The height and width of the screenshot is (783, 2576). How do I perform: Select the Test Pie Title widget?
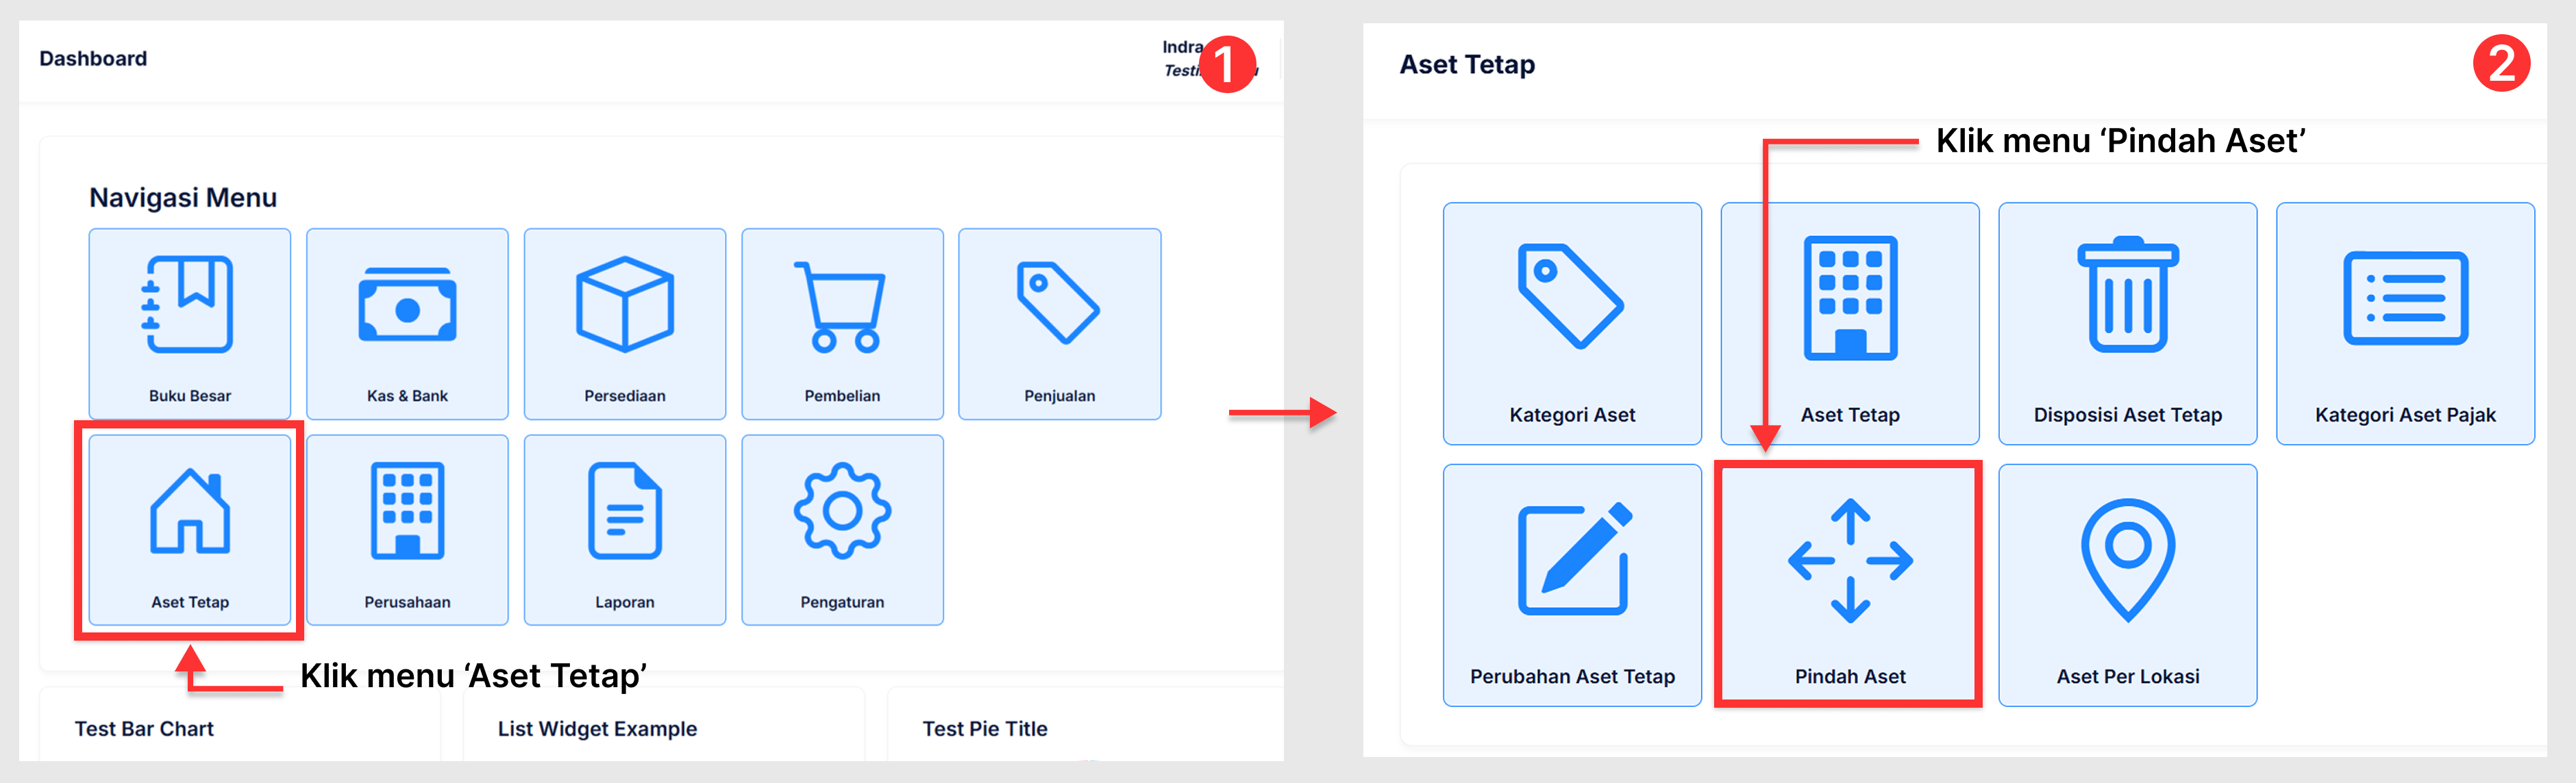point(984,728)
